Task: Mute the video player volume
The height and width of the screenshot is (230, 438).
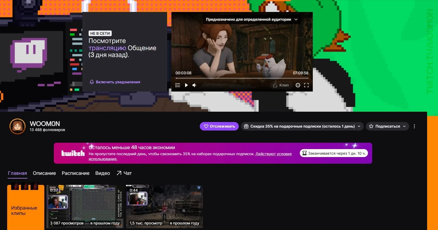Action: (x=194, y=85)
